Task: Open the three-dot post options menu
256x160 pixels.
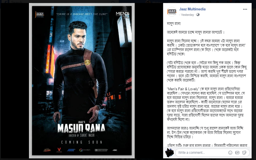Action: [x=245, y=9]
